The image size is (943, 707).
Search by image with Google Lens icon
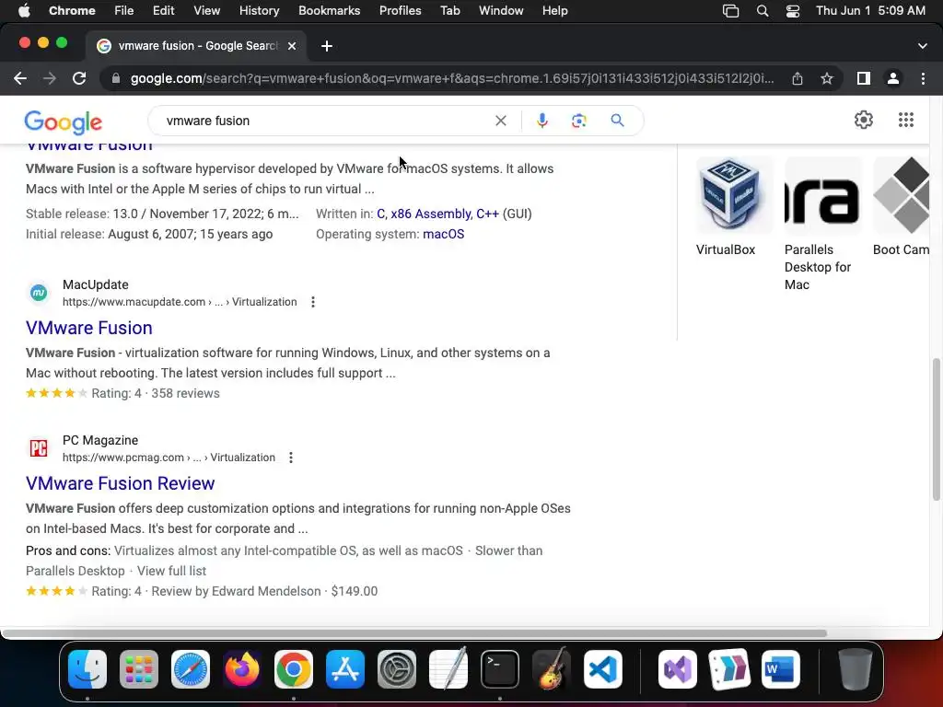tap(578, 121)
